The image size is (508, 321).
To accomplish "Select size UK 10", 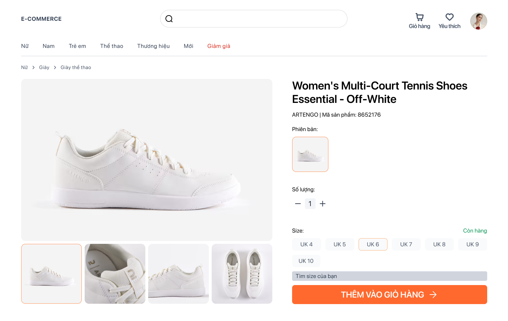I will tap(306, 261).
